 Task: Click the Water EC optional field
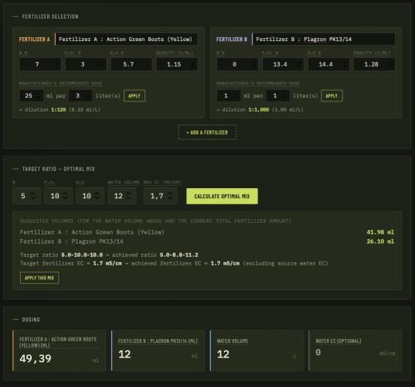[355, 352]
